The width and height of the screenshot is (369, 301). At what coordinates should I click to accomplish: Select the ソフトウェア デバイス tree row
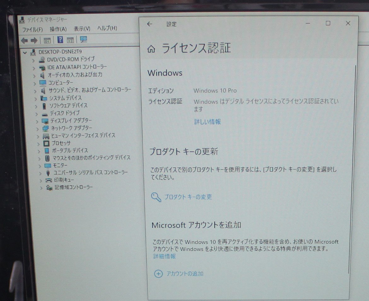click(x=68, y=106)
